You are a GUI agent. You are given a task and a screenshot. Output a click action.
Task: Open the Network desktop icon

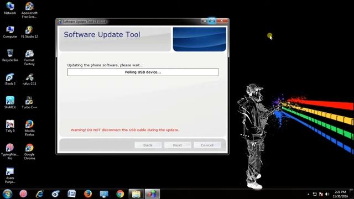[10, 8]
